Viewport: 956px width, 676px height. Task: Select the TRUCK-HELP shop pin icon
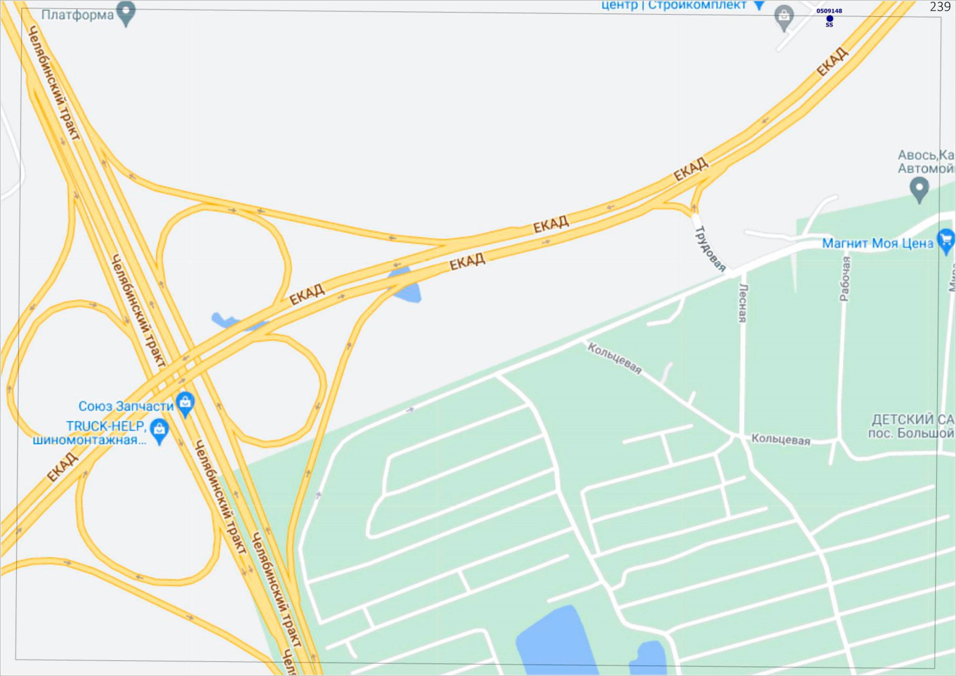pos(160,432)
